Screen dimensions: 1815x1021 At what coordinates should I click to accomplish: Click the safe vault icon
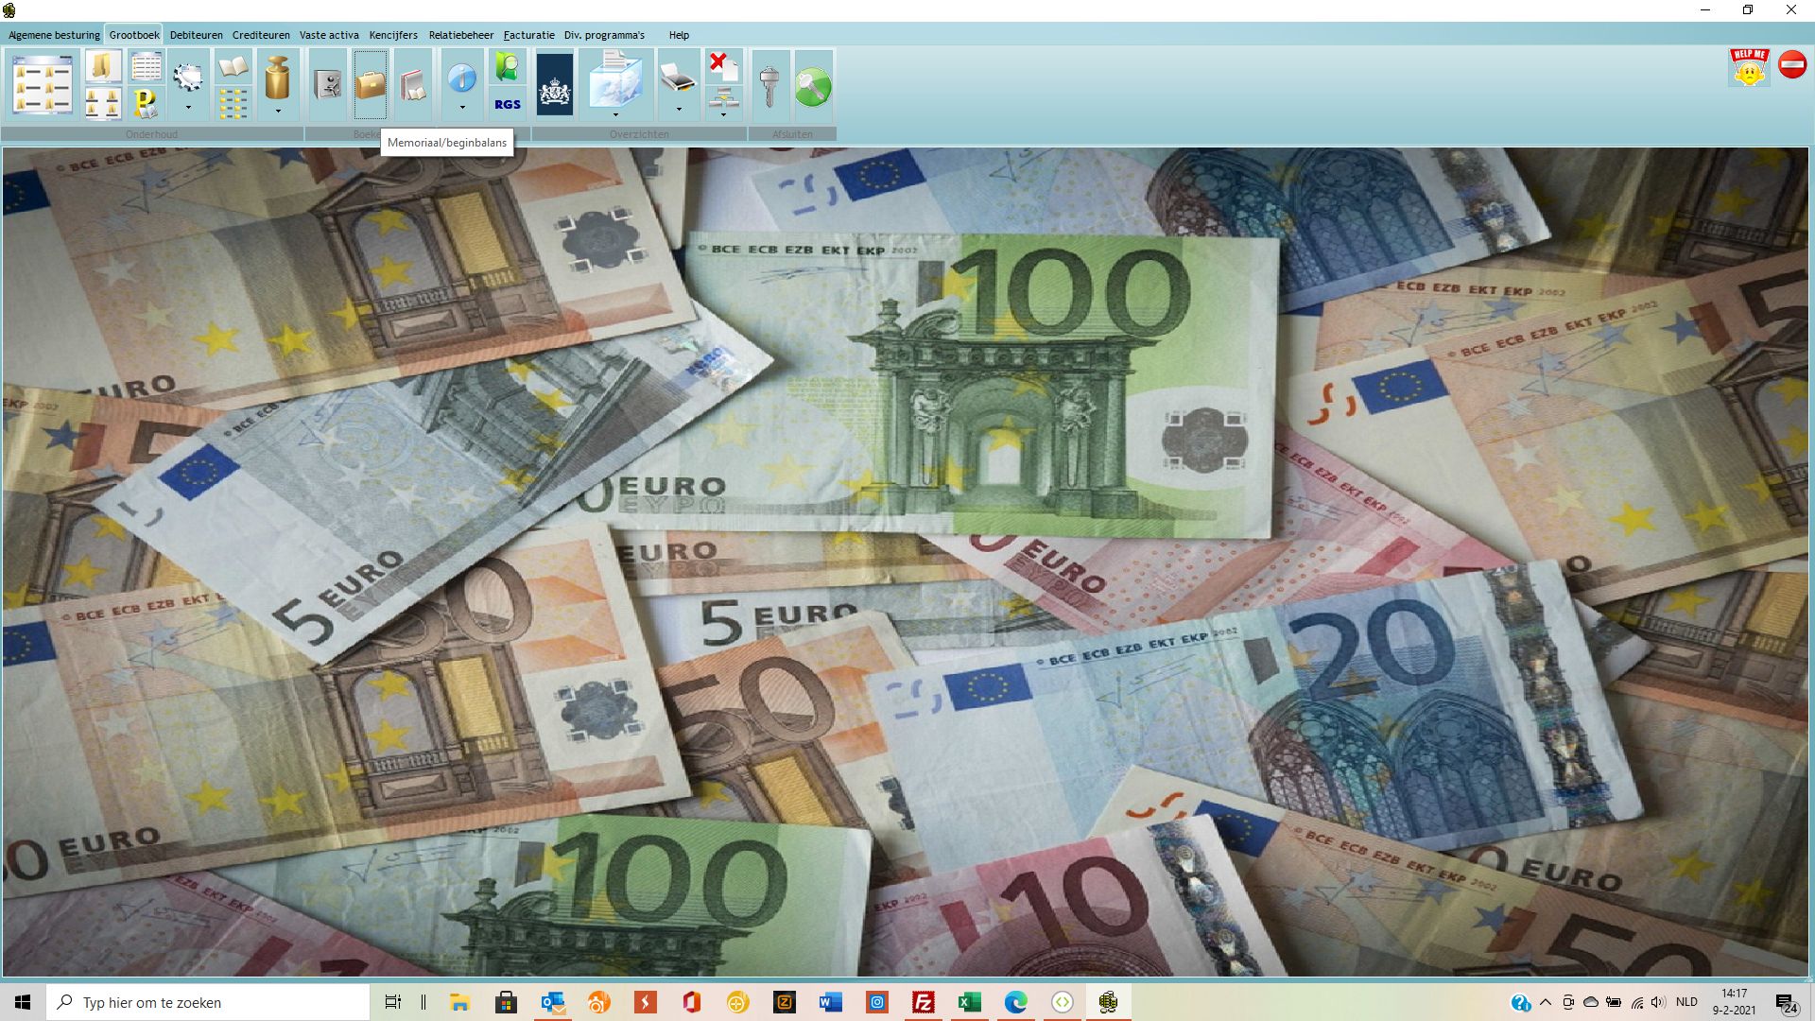click(x=328, y=85)
